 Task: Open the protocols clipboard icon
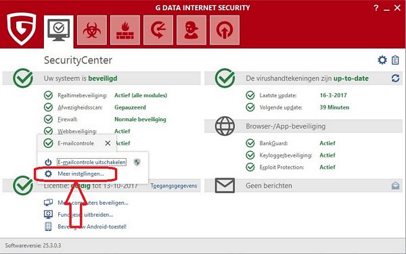tap(395, 60)
